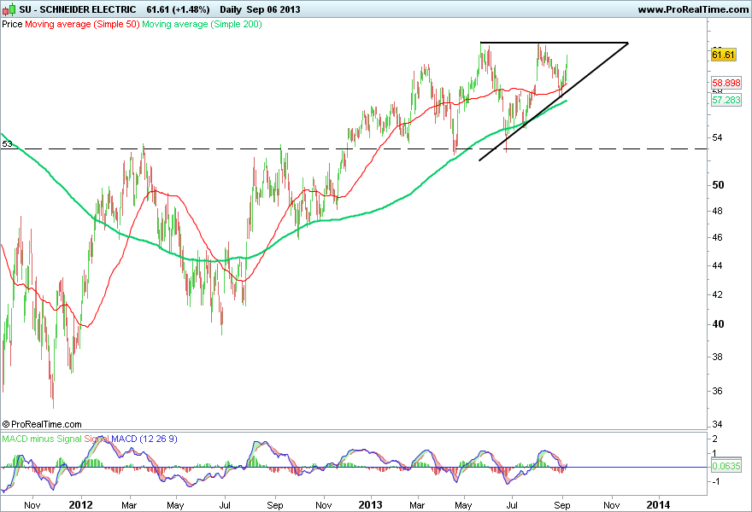The height and width of the screenshot is (512, 752).
Task: Click the 40 price axis label
Action: point(718,324)
